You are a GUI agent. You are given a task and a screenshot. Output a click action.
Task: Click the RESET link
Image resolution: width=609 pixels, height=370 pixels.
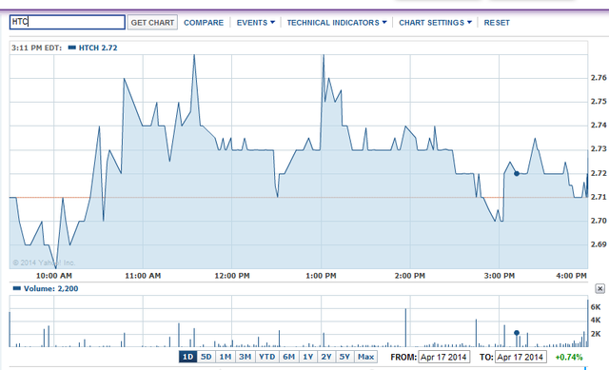497,23
